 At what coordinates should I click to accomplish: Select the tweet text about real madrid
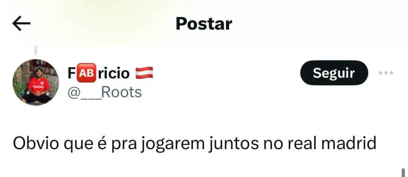(194, 144)
